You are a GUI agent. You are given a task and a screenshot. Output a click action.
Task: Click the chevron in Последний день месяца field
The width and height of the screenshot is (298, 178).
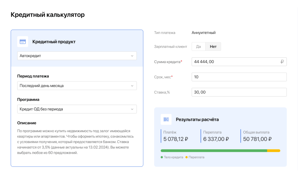(132, 86)
